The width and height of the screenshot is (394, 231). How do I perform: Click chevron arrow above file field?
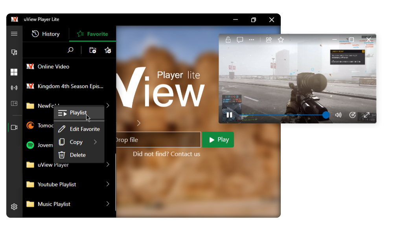[x=139, y=123]
